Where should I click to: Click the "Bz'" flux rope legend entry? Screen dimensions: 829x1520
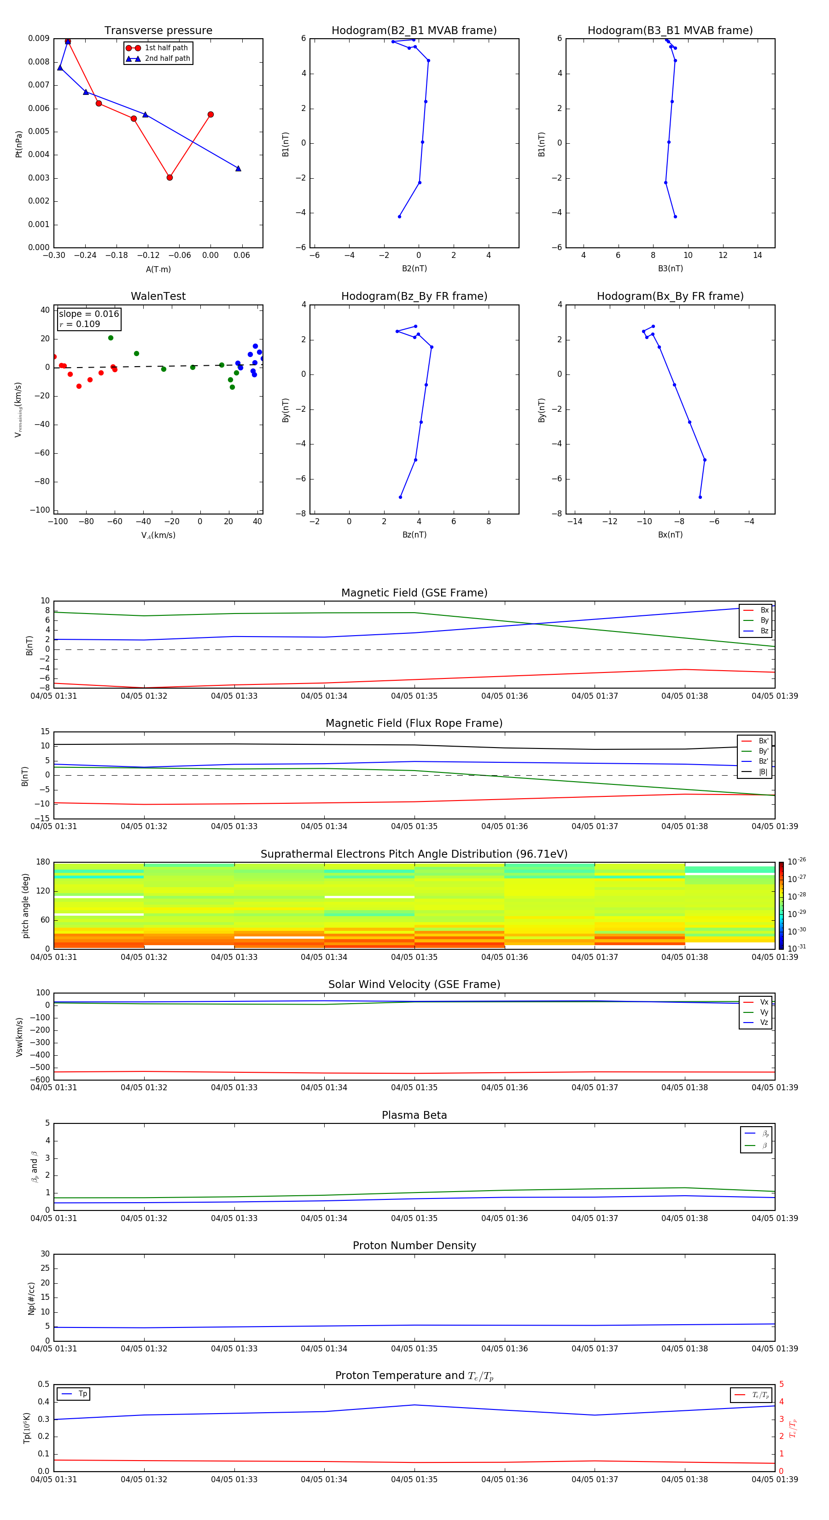point(755,761)
